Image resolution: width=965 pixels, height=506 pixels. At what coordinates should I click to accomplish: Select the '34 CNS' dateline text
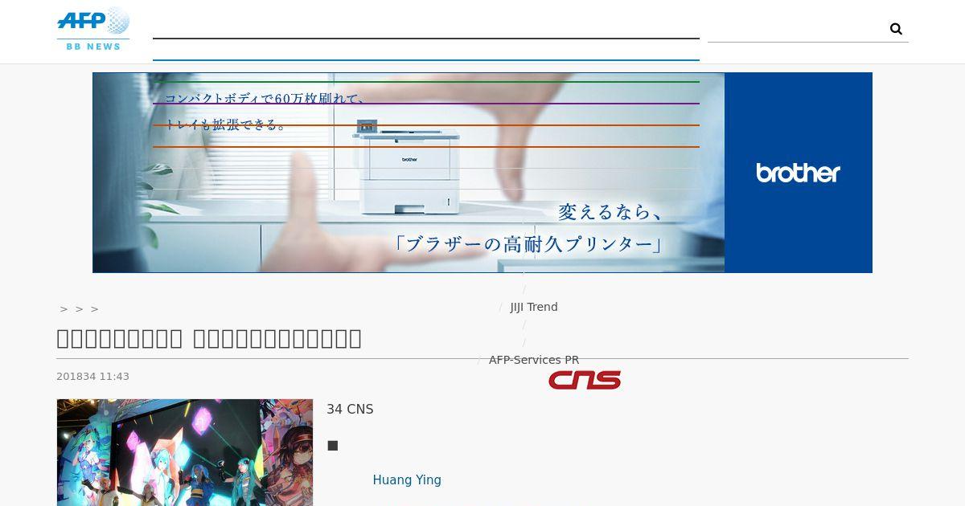350,410
